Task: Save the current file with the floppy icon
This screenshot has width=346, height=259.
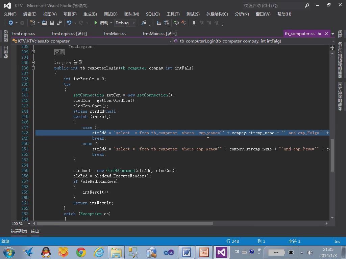Action: 52,23
